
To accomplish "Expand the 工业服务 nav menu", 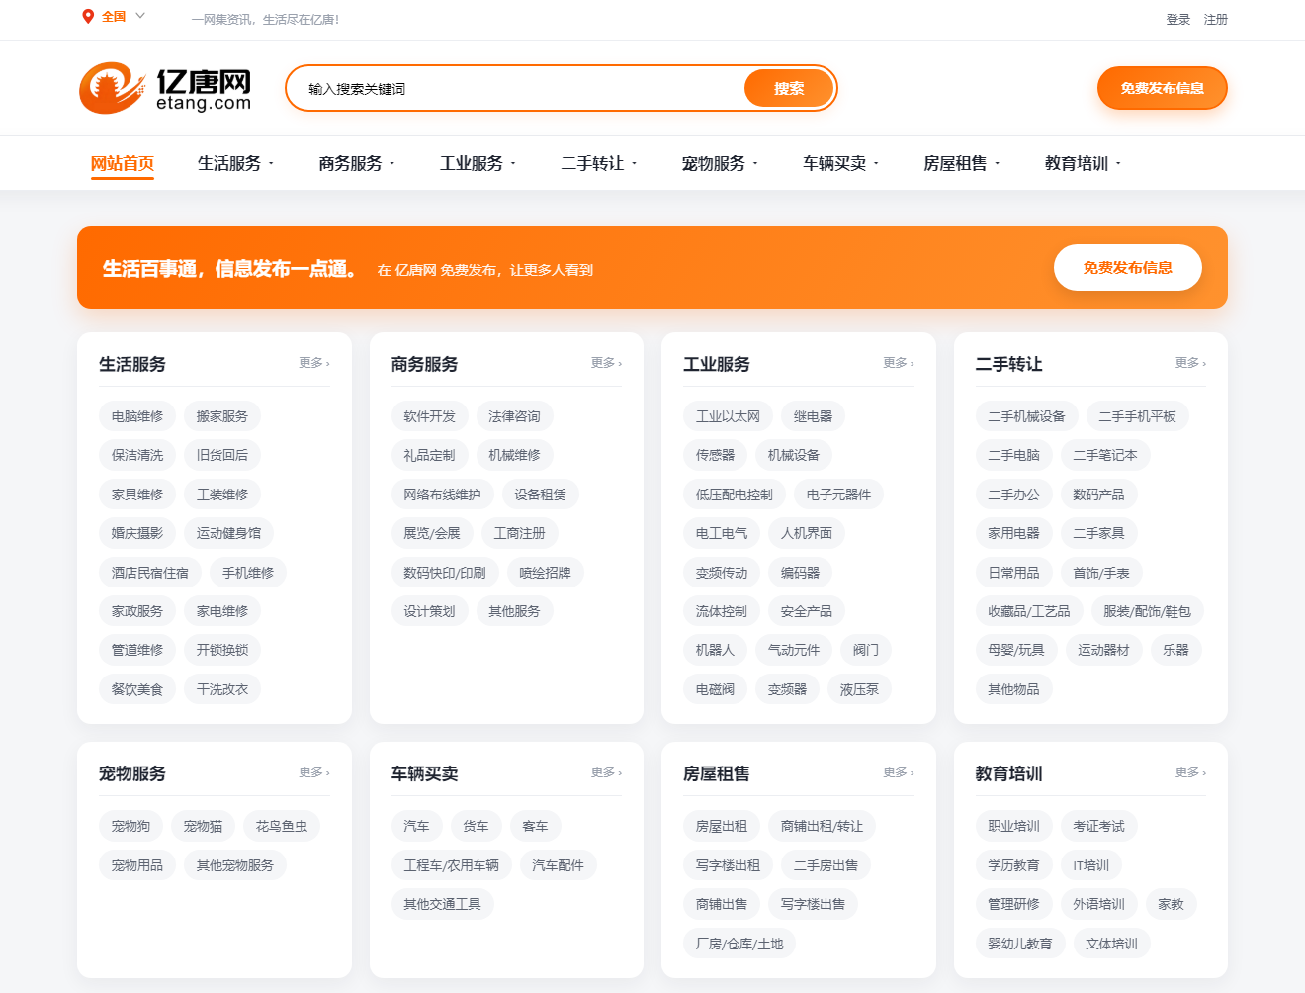I will (478, 164).
